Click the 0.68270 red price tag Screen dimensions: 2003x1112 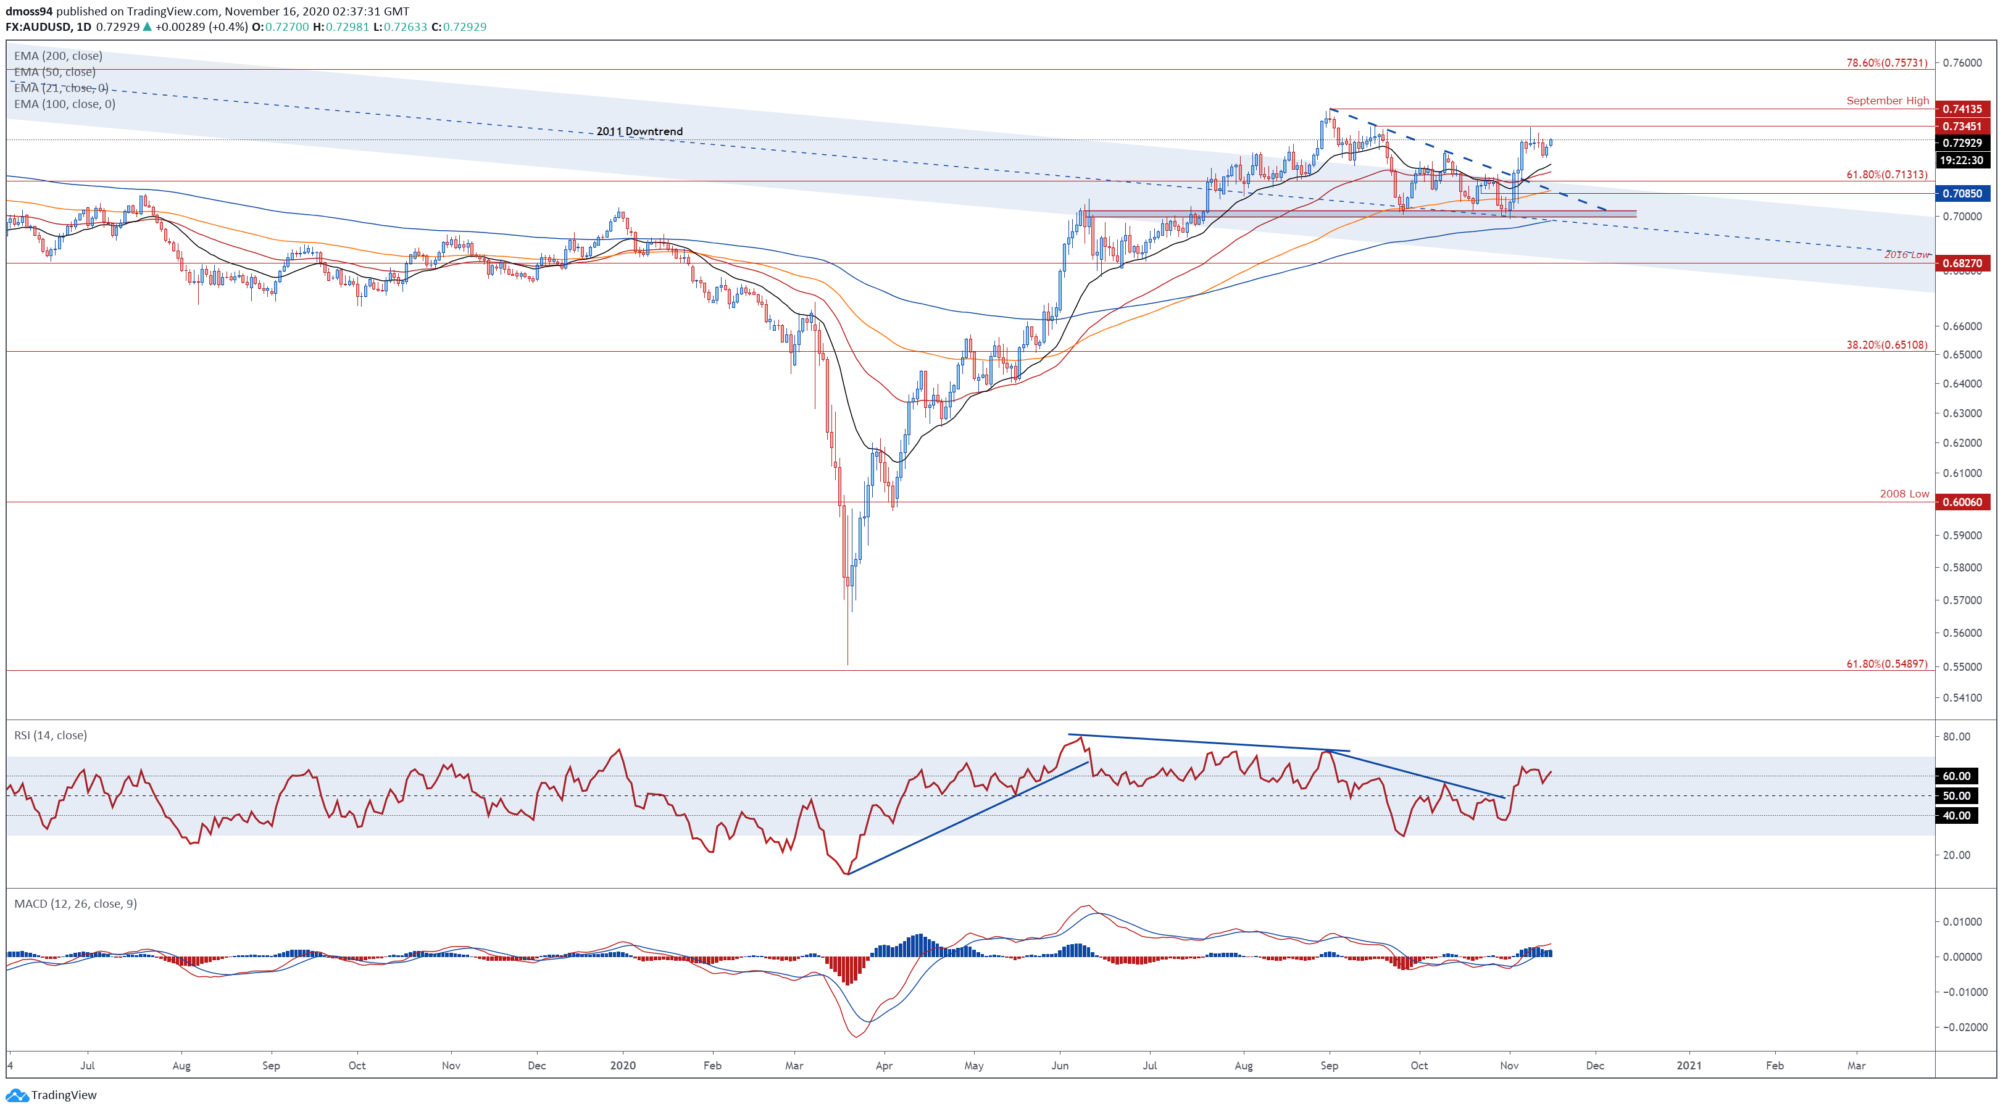click(x=1962, y=263)
